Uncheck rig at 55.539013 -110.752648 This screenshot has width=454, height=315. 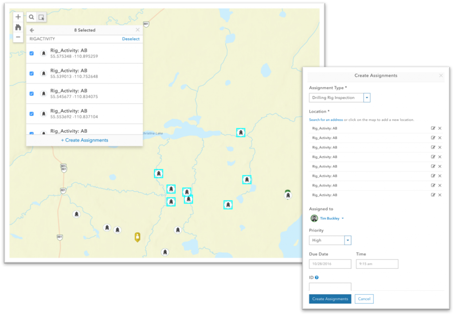[x=31, y=73]
